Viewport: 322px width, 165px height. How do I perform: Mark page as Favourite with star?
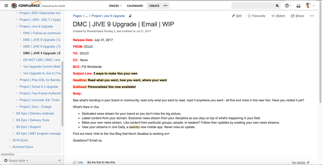(x=257, y=16)
